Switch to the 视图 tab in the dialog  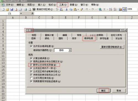34,35
